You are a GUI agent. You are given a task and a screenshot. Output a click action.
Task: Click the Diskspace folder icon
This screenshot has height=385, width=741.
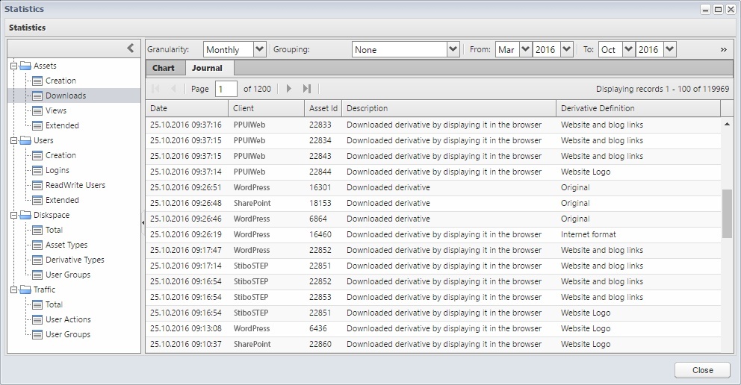[x=25, y=215]
